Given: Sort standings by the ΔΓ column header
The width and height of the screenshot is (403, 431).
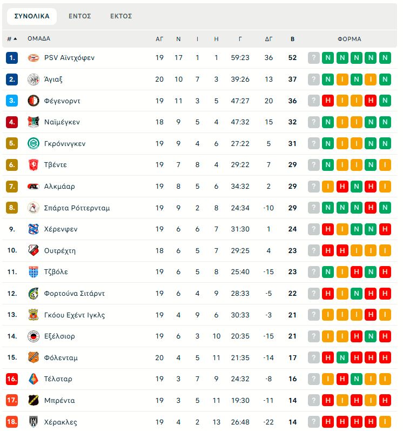Looking at the screenshot, I should click(269, 39).
